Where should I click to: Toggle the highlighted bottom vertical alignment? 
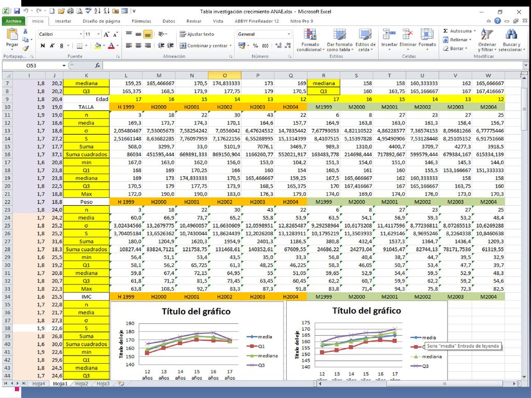148,34
